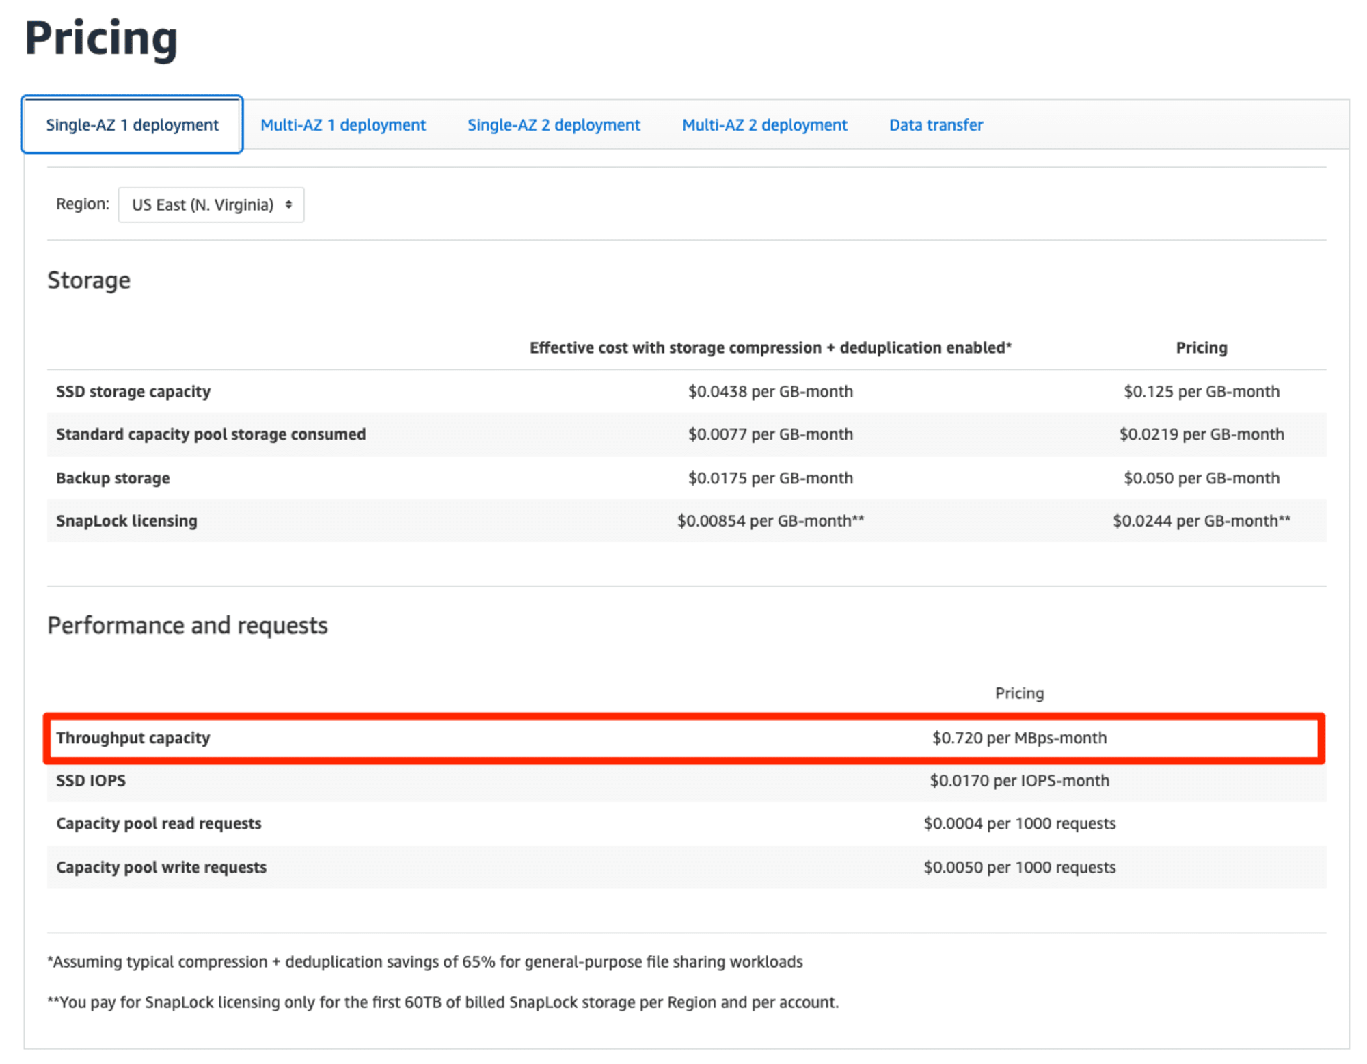Select the SSD storage capacity row label
The image size is (1367, 1064).
point(133,392)
